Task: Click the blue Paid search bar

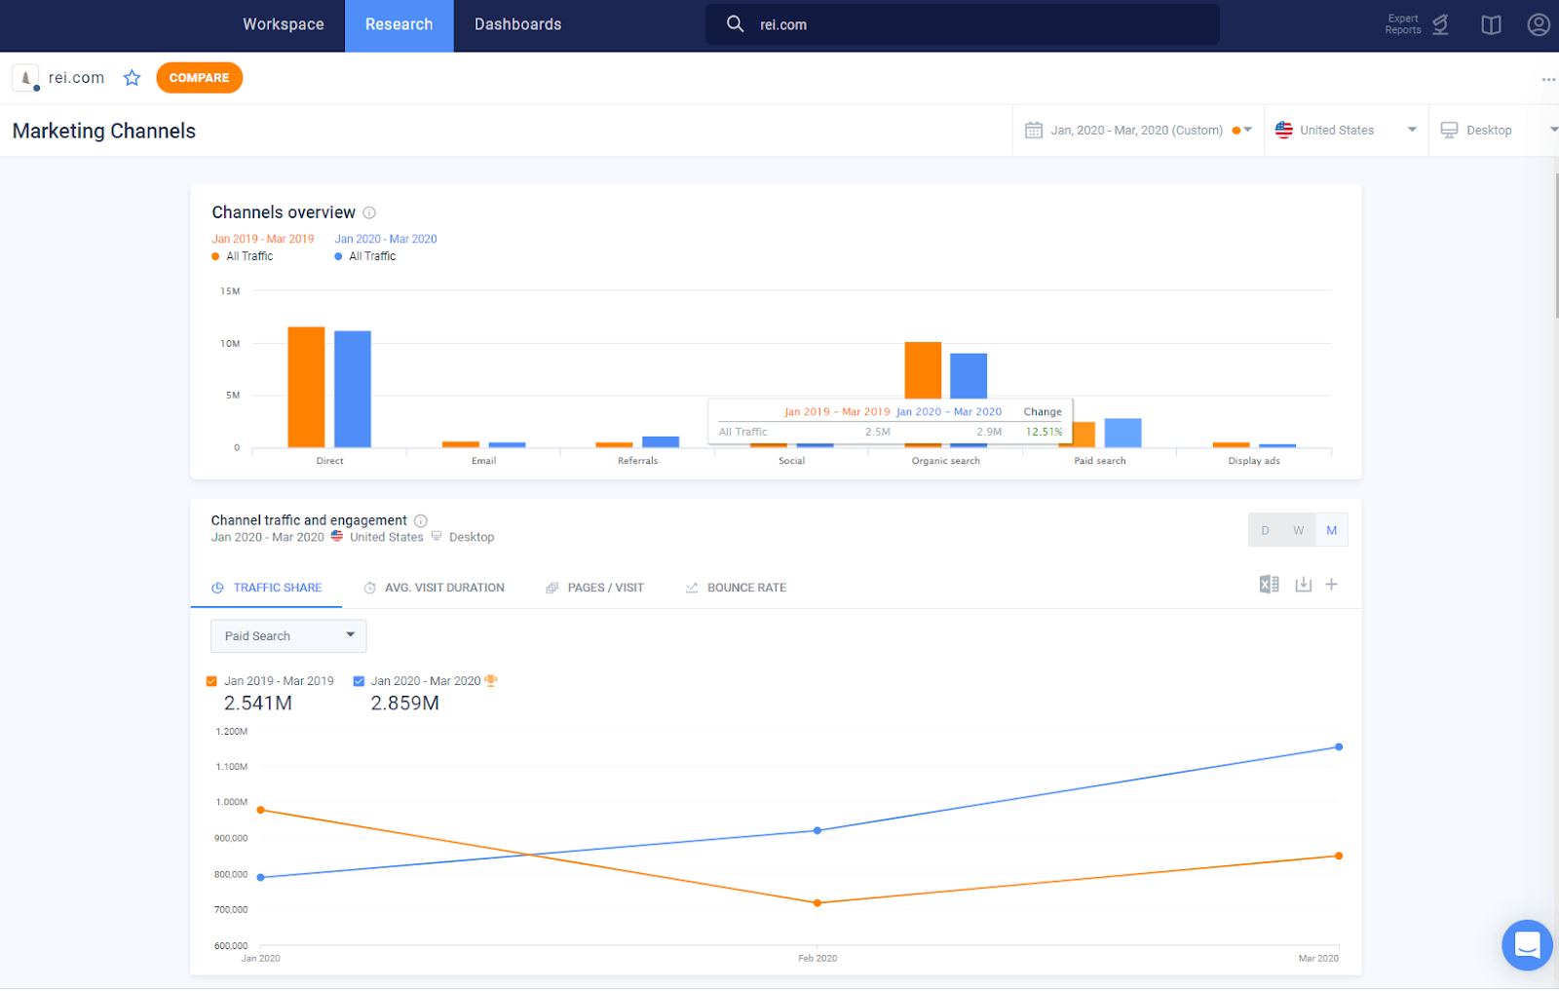Action: [x=1122, y=433]
